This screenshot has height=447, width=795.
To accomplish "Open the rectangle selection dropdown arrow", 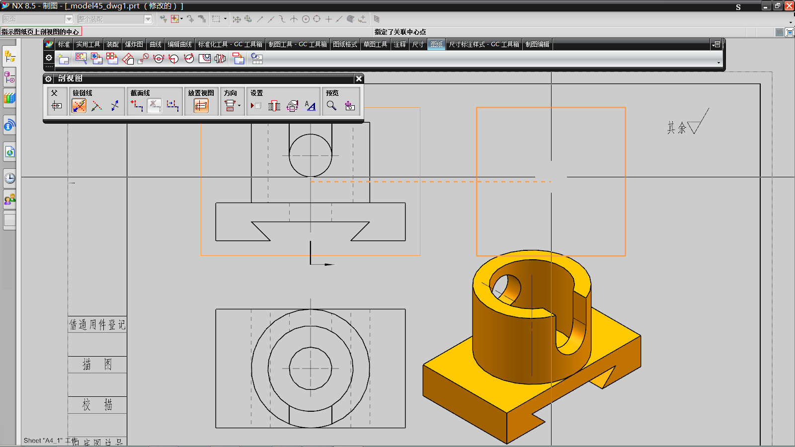I will click(x=225, y=19).
